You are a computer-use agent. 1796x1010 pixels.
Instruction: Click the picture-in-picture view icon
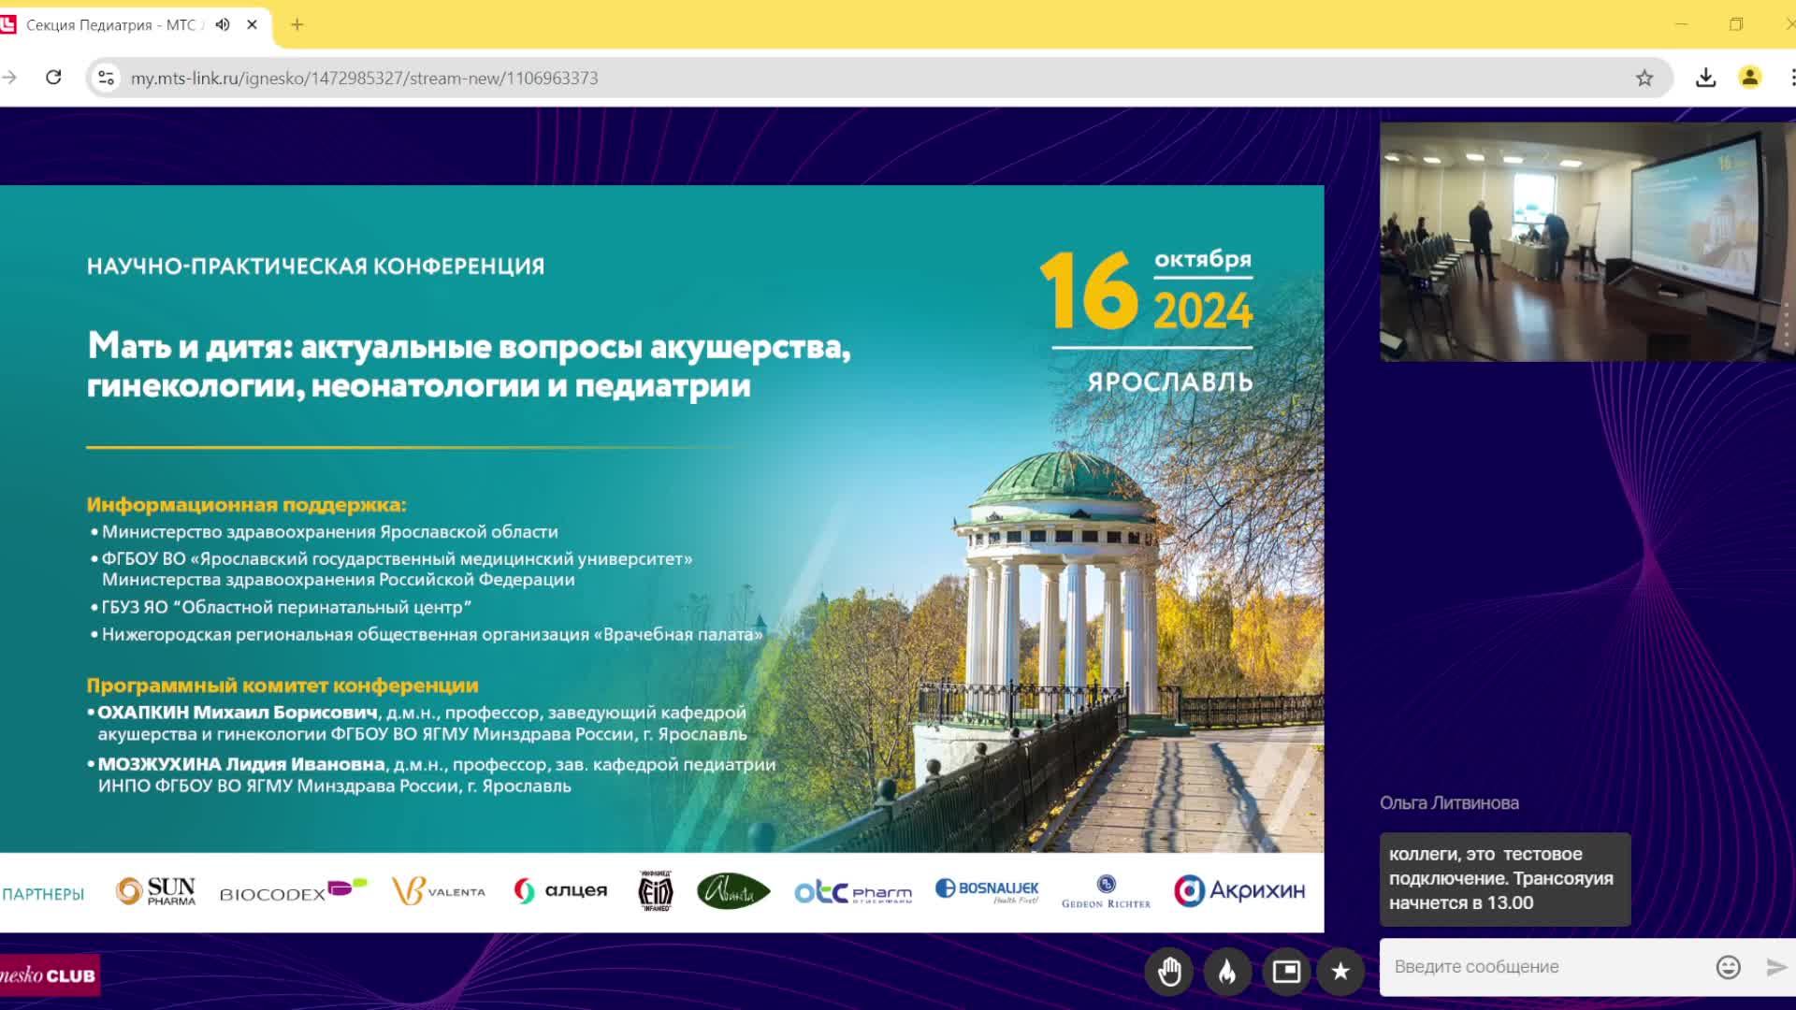pyautogui.click(x=1286, y=972)
